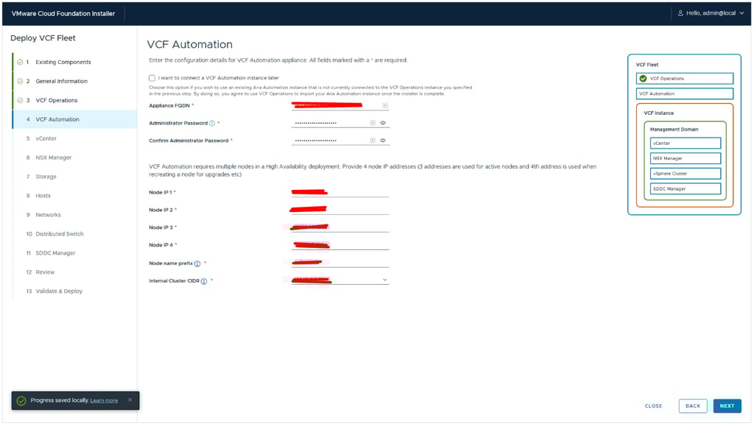Click the Confirm Administrator Password field
The height and width of the screenshot is (426, 754).
[340, 141]
